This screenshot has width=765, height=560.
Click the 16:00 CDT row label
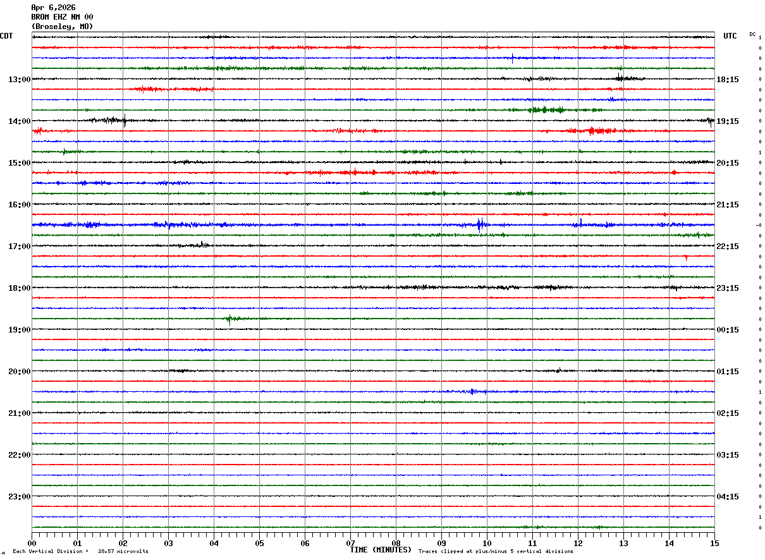[19, 205]
